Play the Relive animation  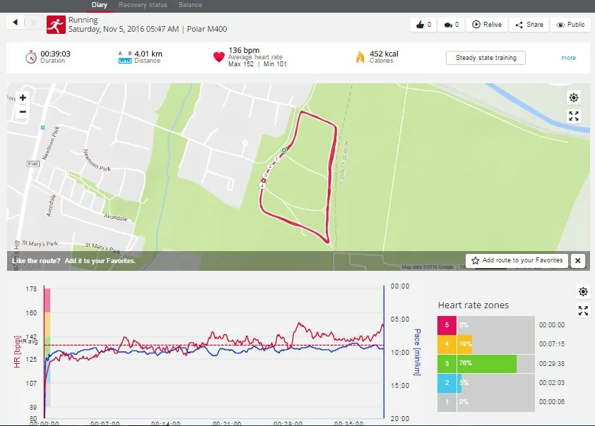tap(487, 25)
